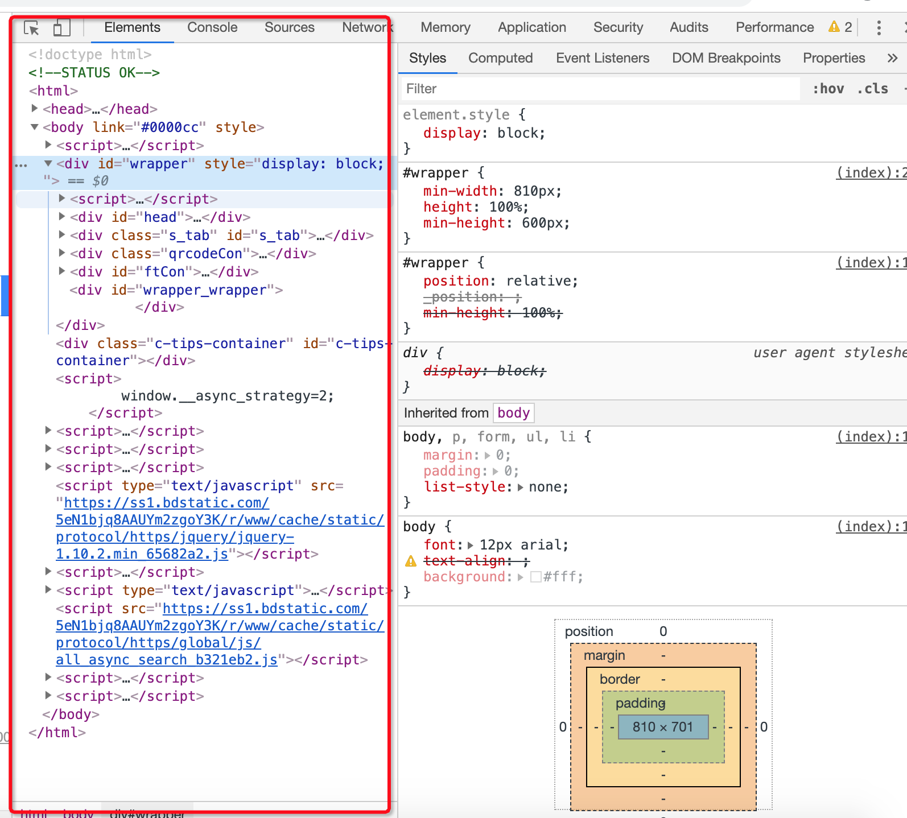Open the Event Listeners pane tab

click(x=603, y=58)
